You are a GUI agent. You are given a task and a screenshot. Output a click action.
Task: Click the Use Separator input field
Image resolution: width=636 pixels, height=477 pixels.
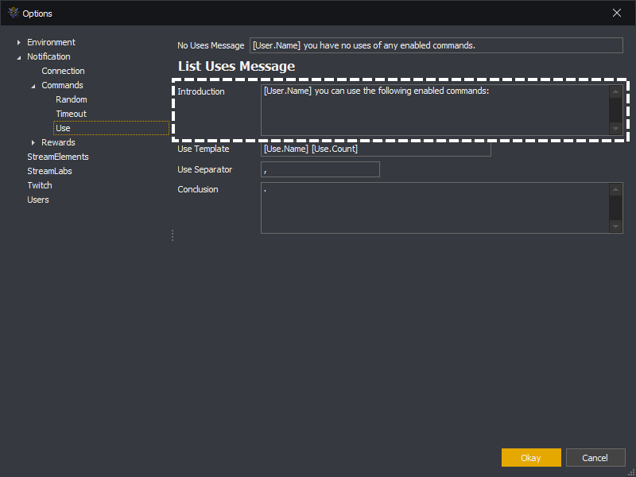pyautogui.click(x=320, y=169)
